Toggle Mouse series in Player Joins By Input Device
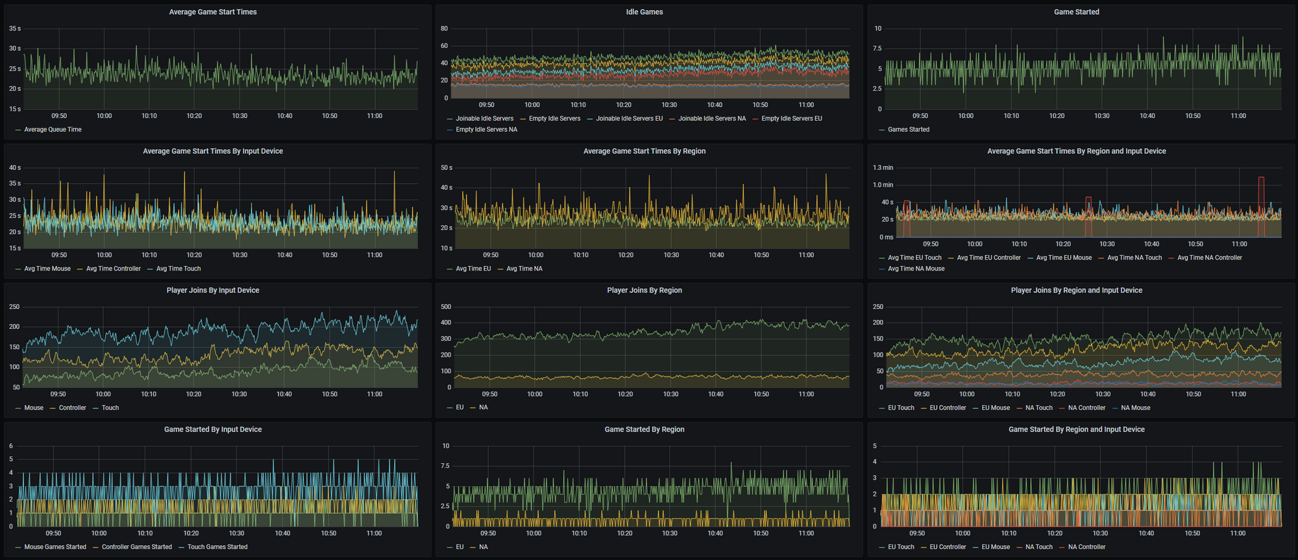Image resolution: width=1298 pixels, height=560 pixels. tap(34, 408)
